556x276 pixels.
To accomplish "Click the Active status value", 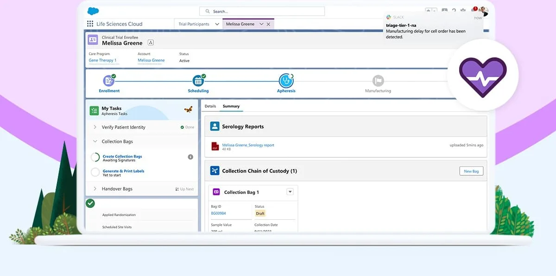I will 184,61.
